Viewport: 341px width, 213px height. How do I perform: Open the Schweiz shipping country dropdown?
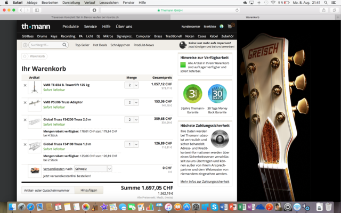pos(93,169)
